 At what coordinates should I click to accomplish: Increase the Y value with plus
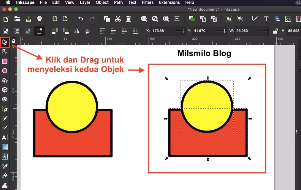(225, 31)
